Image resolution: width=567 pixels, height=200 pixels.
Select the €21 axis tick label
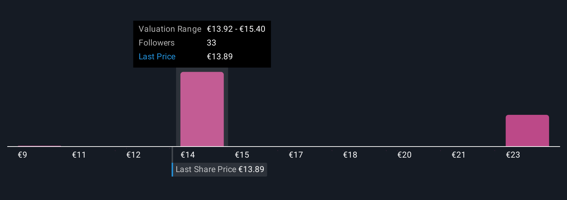click(x=459, y=155)
